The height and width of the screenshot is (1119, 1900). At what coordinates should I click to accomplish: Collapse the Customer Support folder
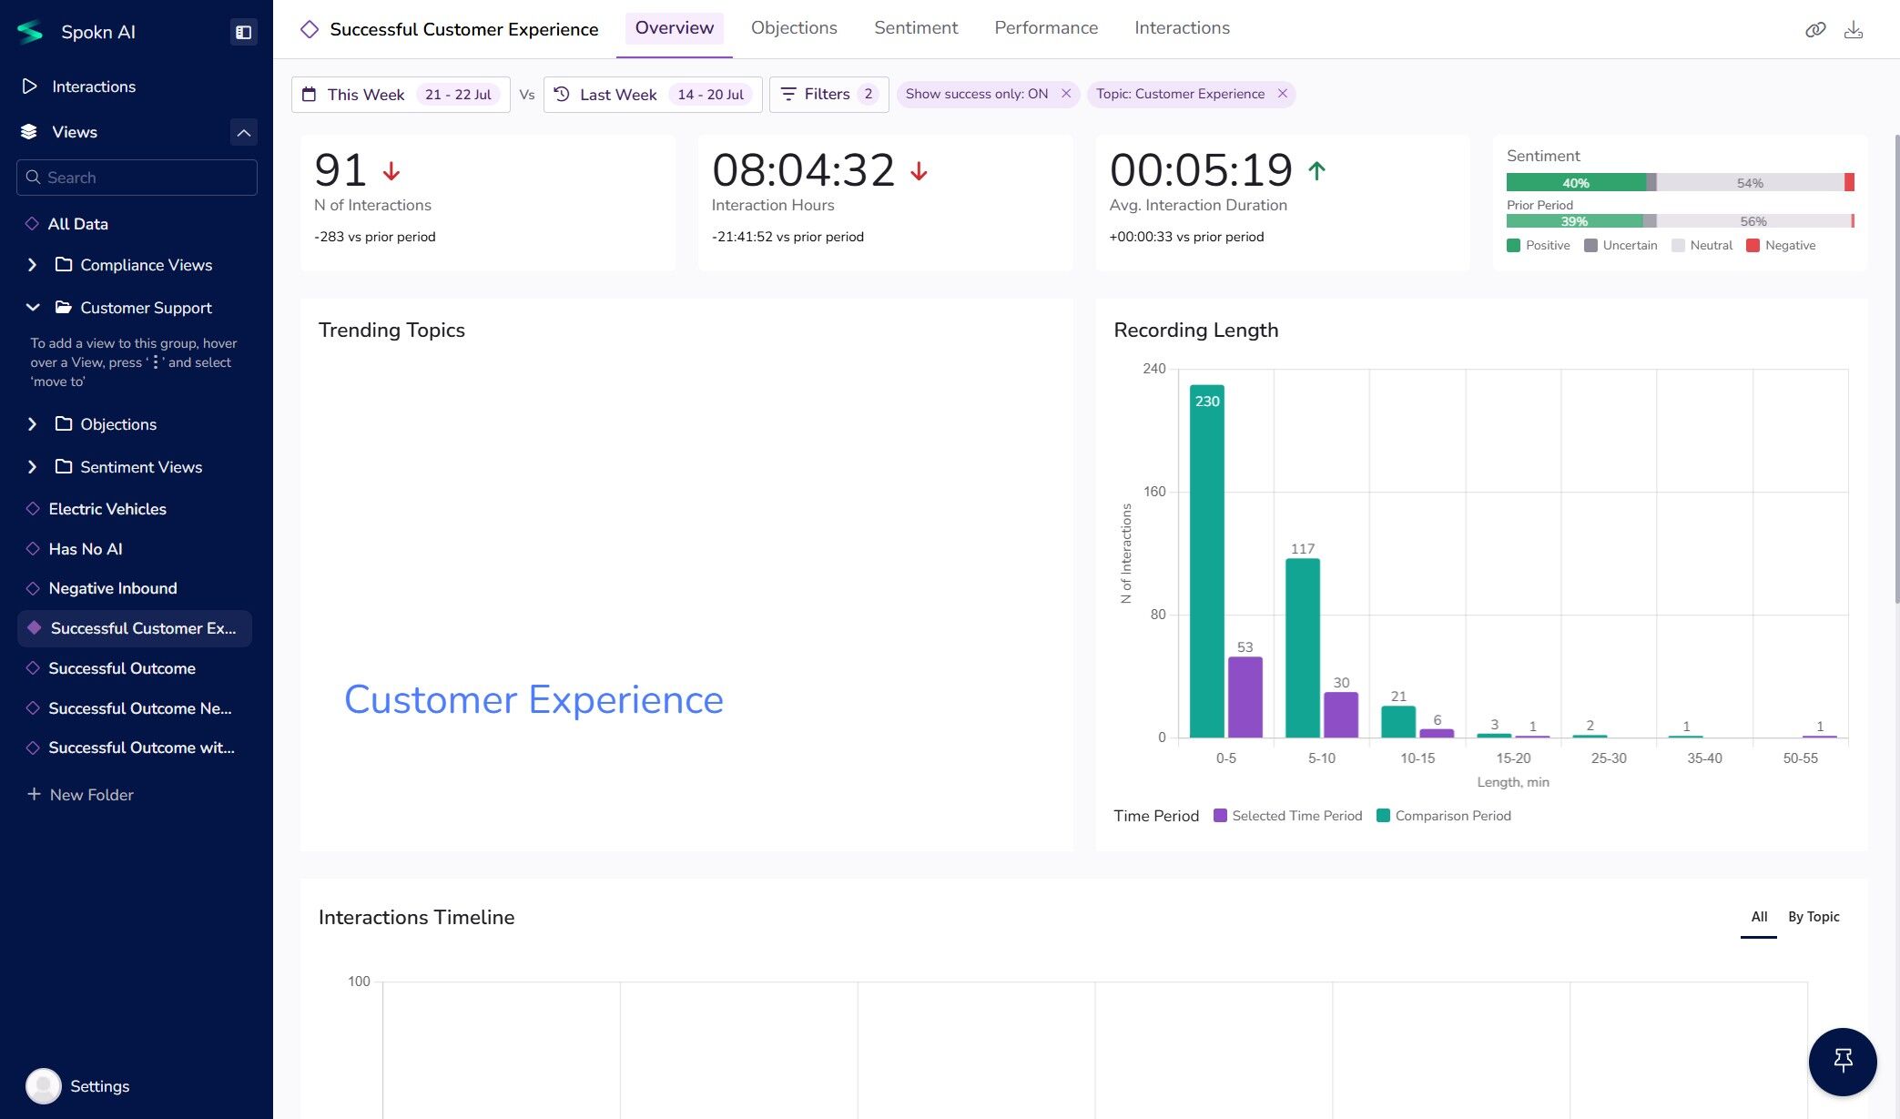pos(33,308)
